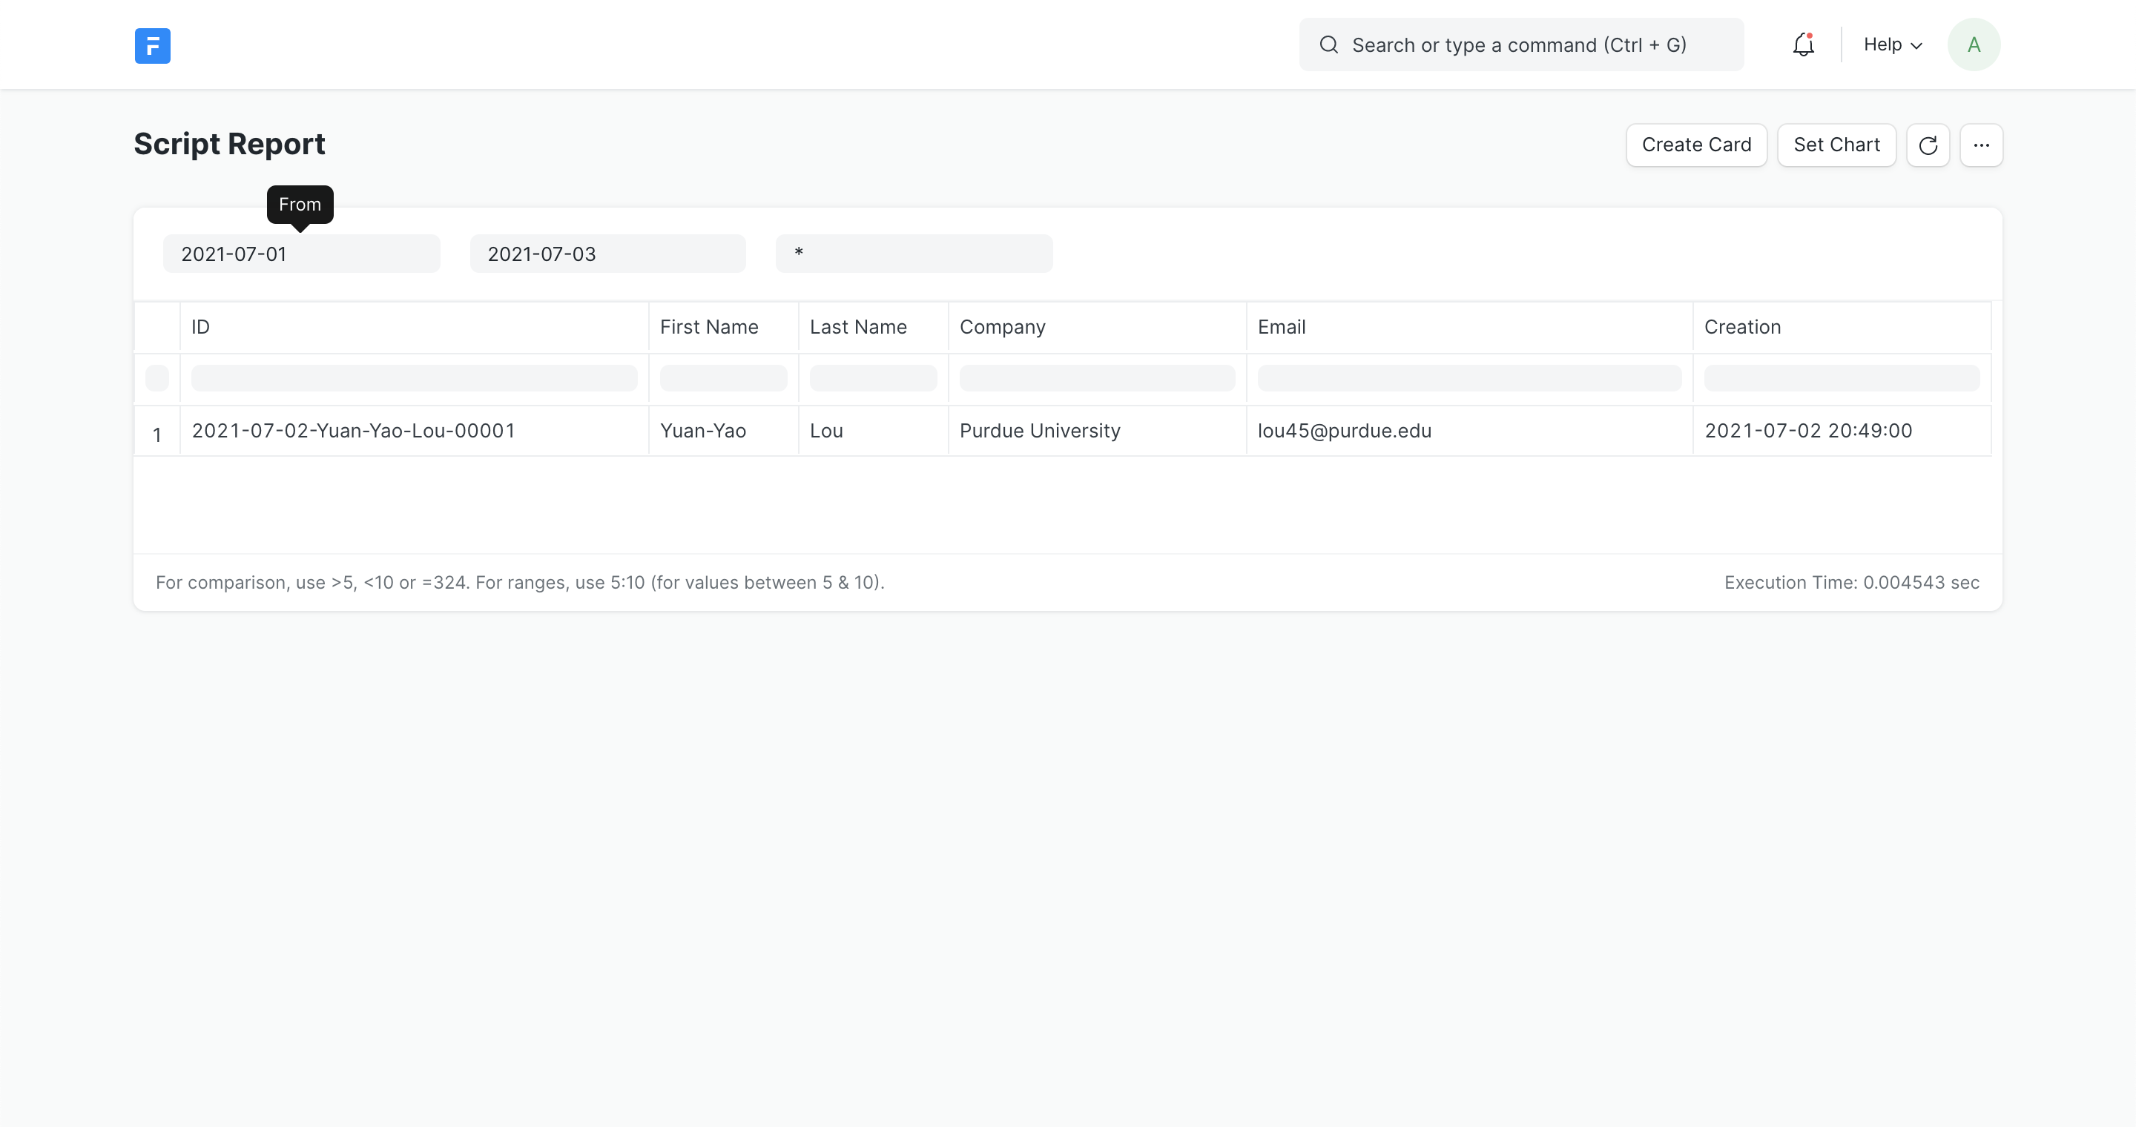Viewport: 2136px width, 1127px height.
Task: Focus the asterisk filter input field
Action: (914, 254)
